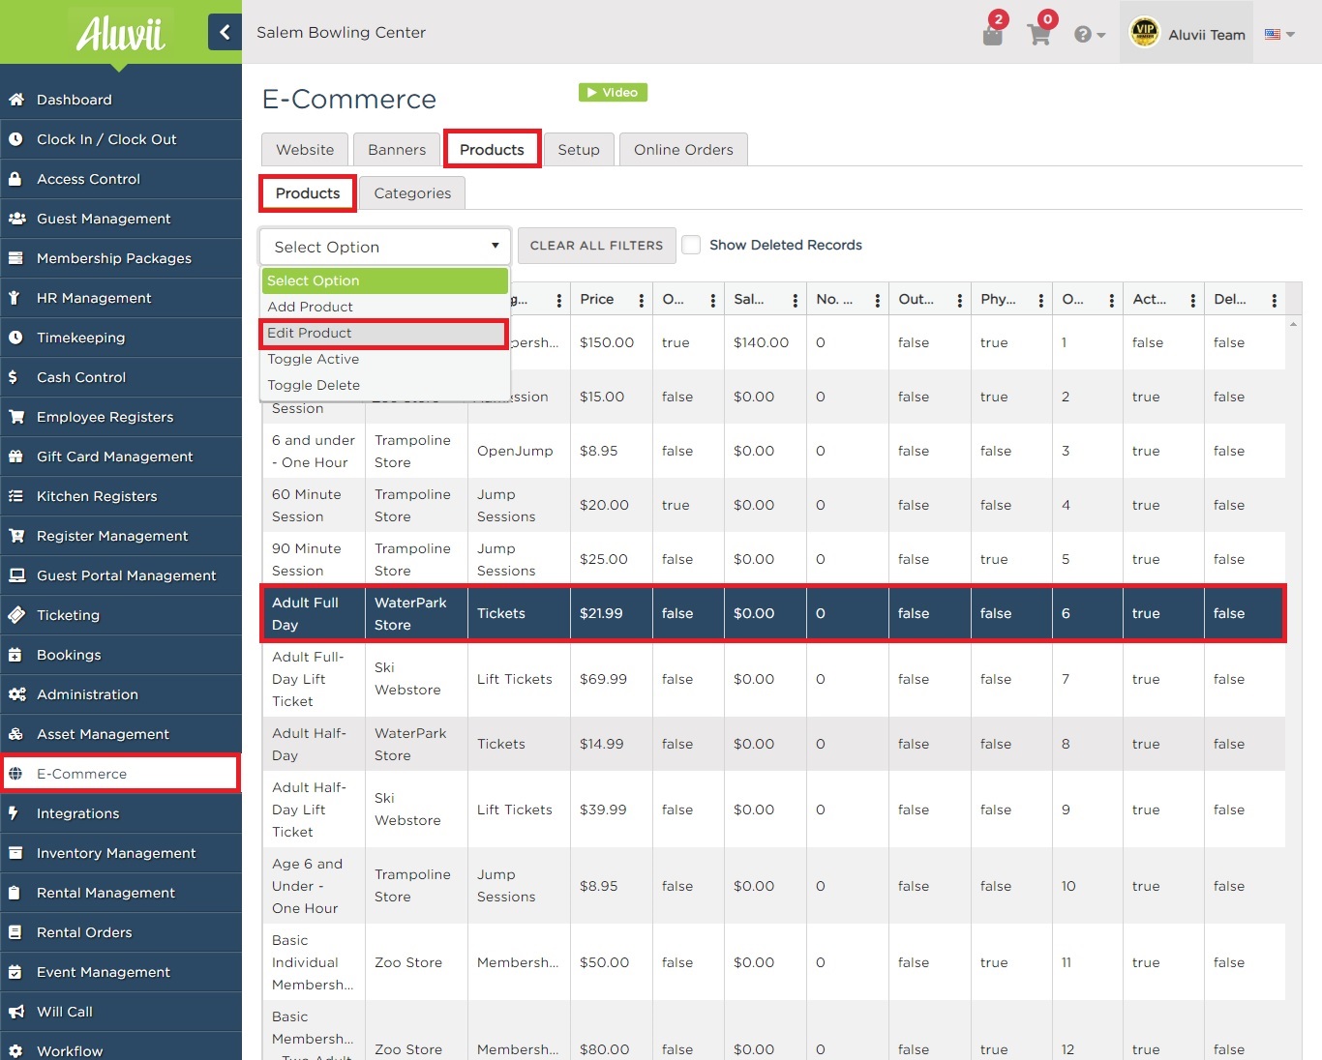Open No. ... column options menu

coord(877,301)
